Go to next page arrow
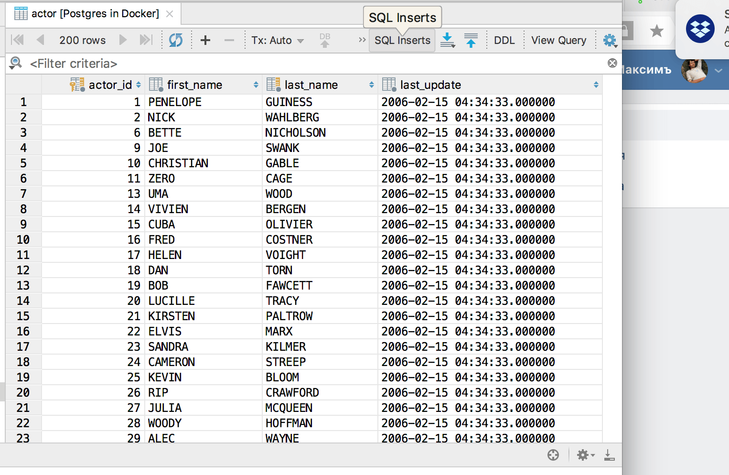 pyautogui.click(x=123, y=40)
